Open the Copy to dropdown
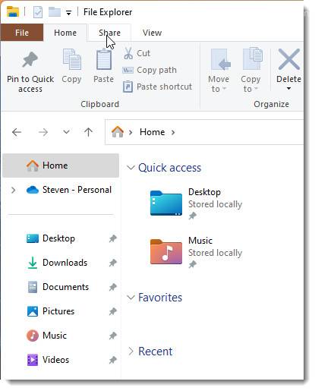The image size is (315, 391). [251, 70]
